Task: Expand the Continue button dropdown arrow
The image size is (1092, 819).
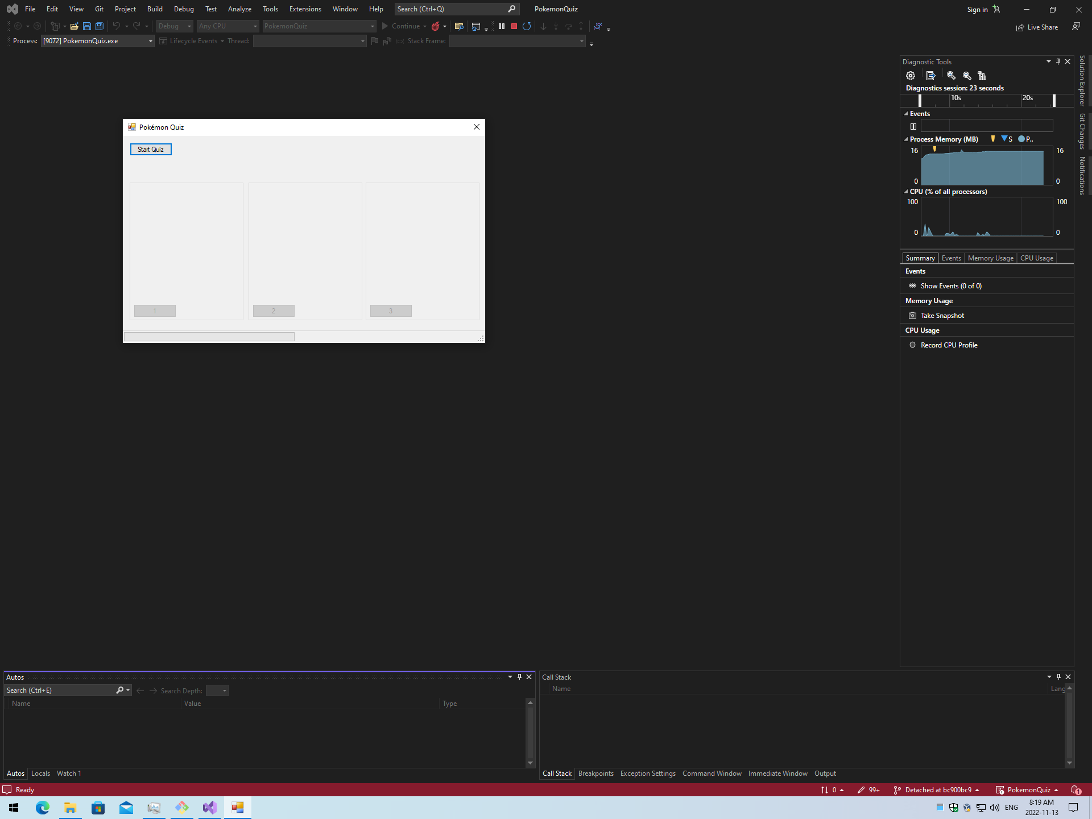Action: [x=425, y=26]
